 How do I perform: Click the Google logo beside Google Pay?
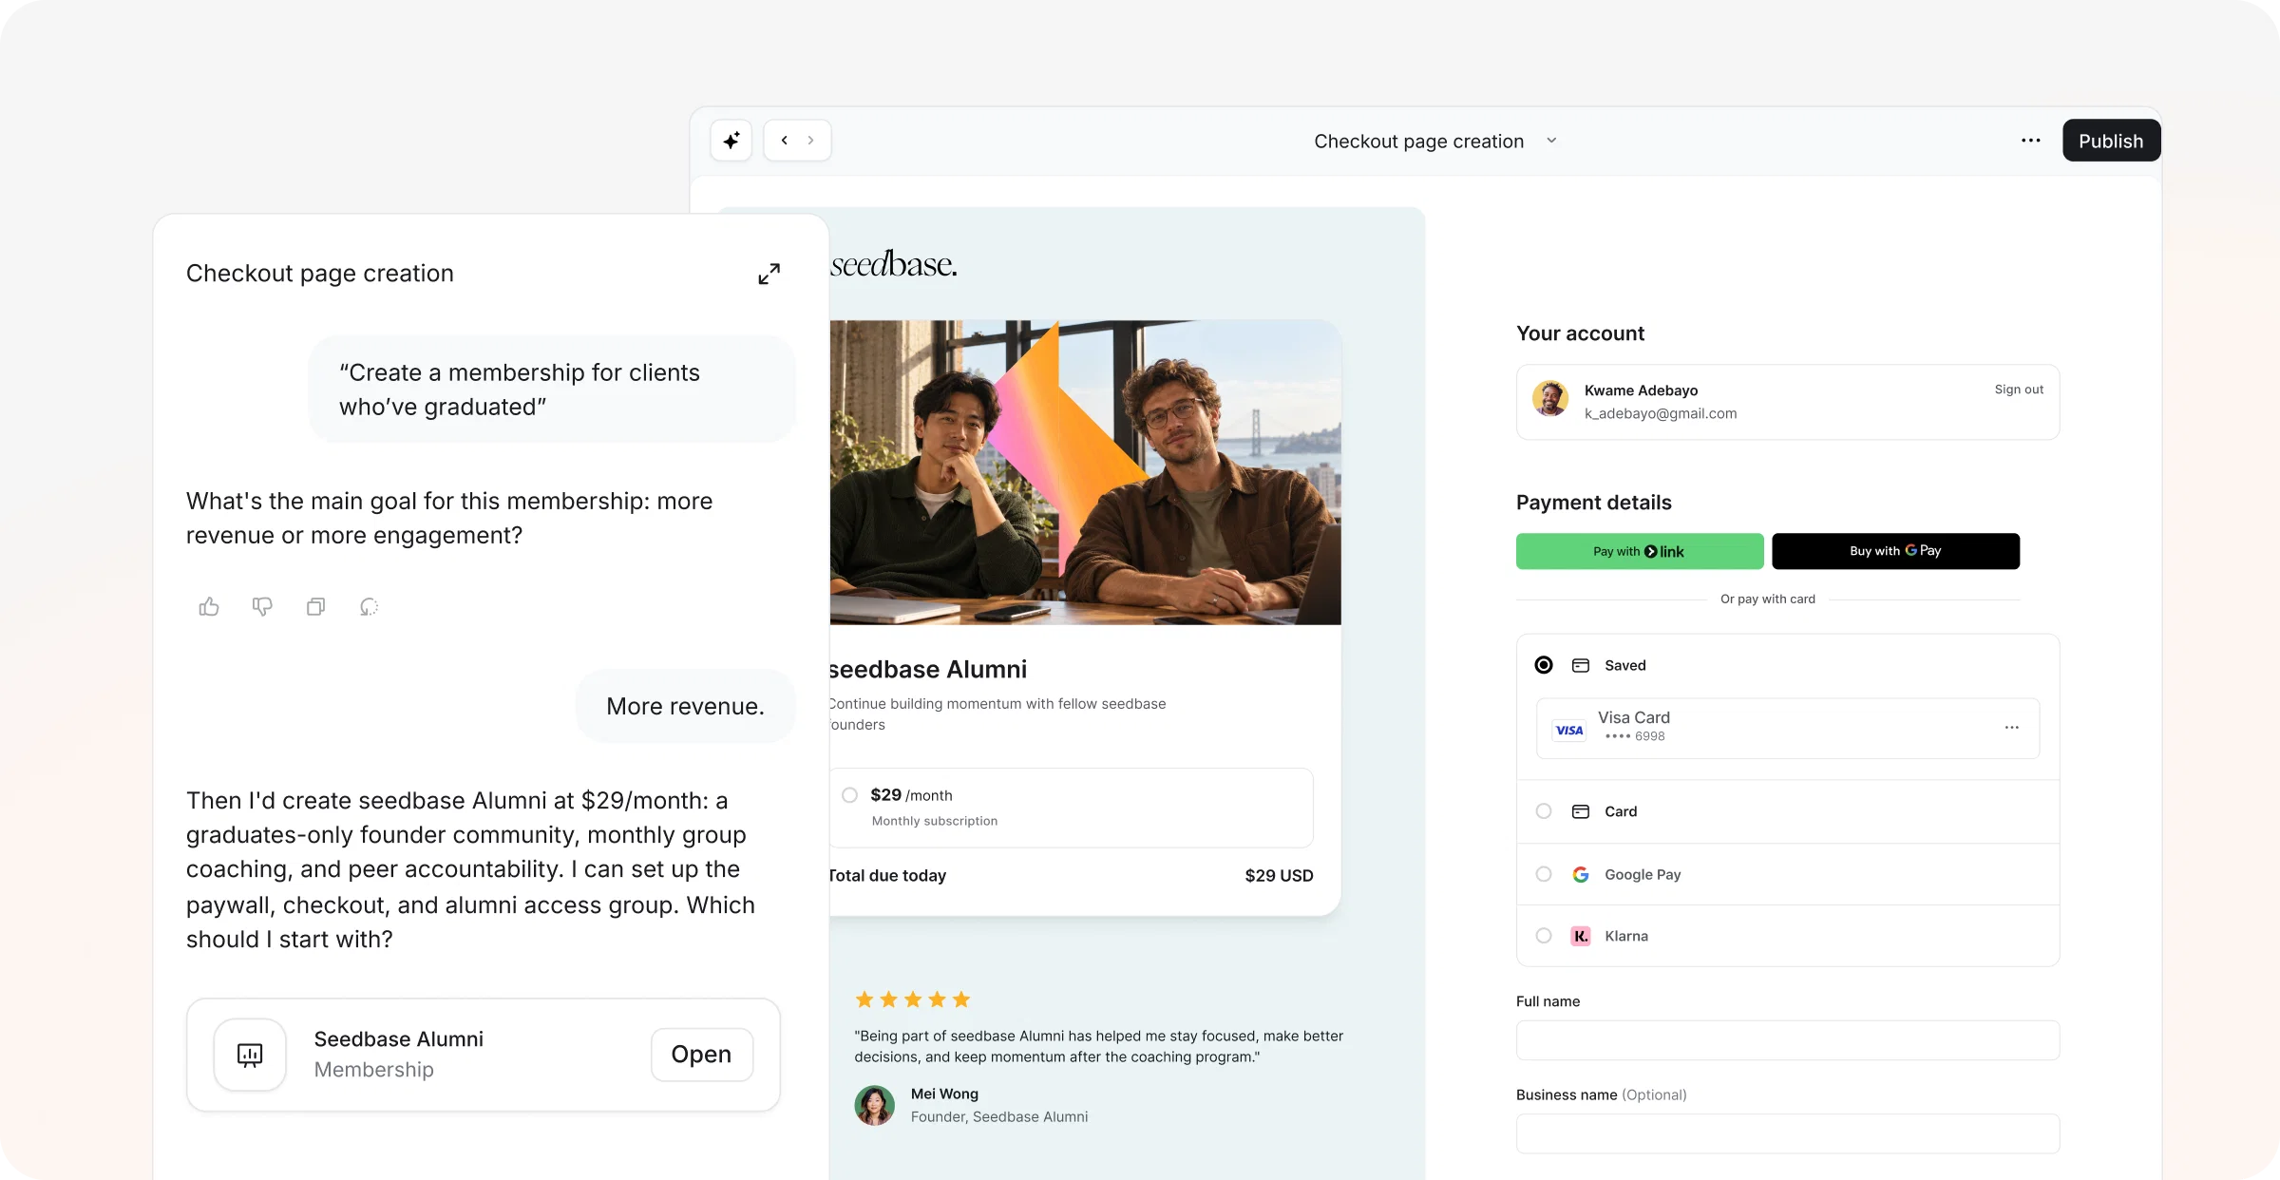pos(1581,874)
